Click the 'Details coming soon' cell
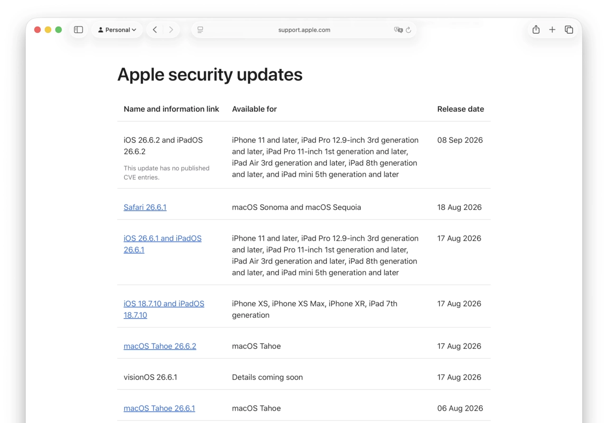 pyautogui.click(x=267, y=377)
